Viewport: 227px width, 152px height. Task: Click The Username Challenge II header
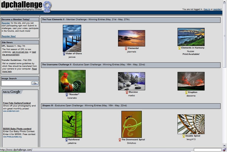click(131, 65)
